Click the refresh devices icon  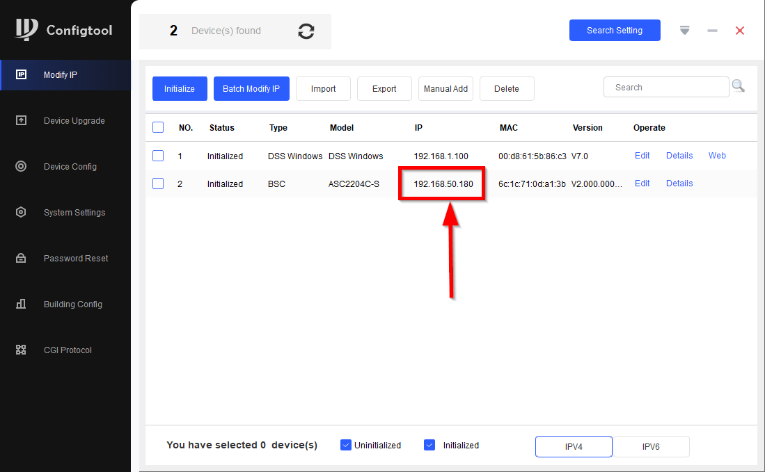click(306, 31)
